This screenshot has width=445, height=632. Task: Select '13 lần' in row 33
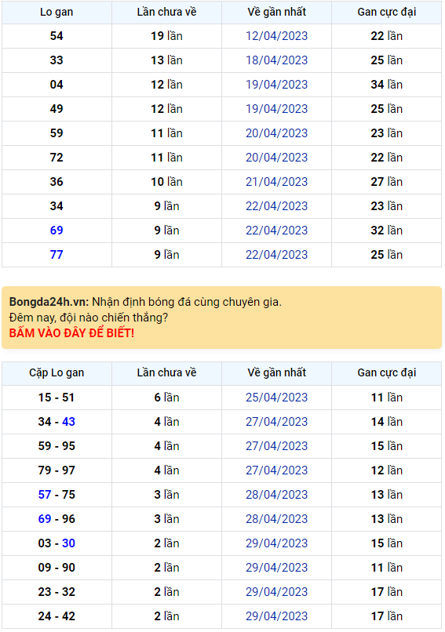[x=166, y=60]
